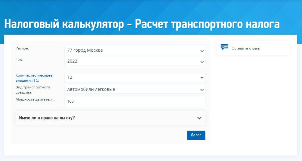
Task: Click the arrow icon of the Регион select
Action: tap(202, 51)
